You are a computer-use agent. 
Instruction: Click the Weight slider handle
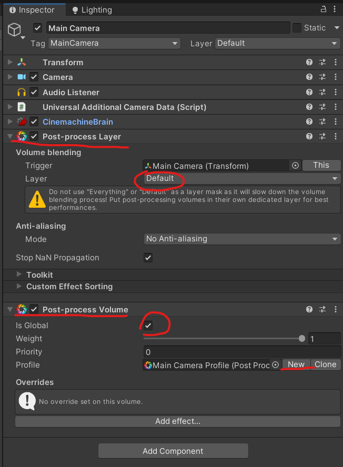tap(302, 339)
